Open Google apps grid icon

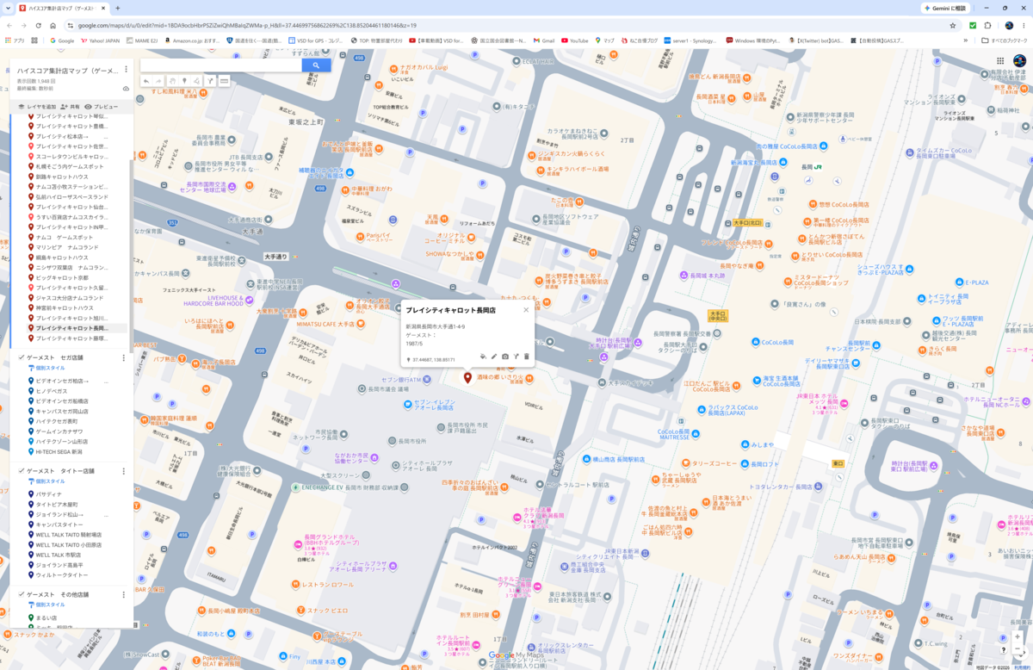click(1000, 61)
